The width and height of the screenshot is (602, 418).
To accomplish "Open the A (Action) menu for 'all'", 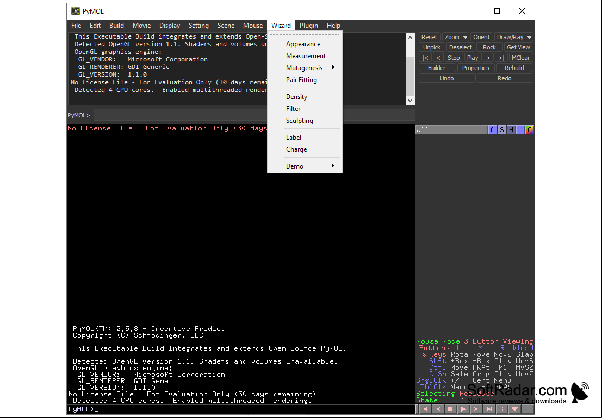I will click(493, 130).
